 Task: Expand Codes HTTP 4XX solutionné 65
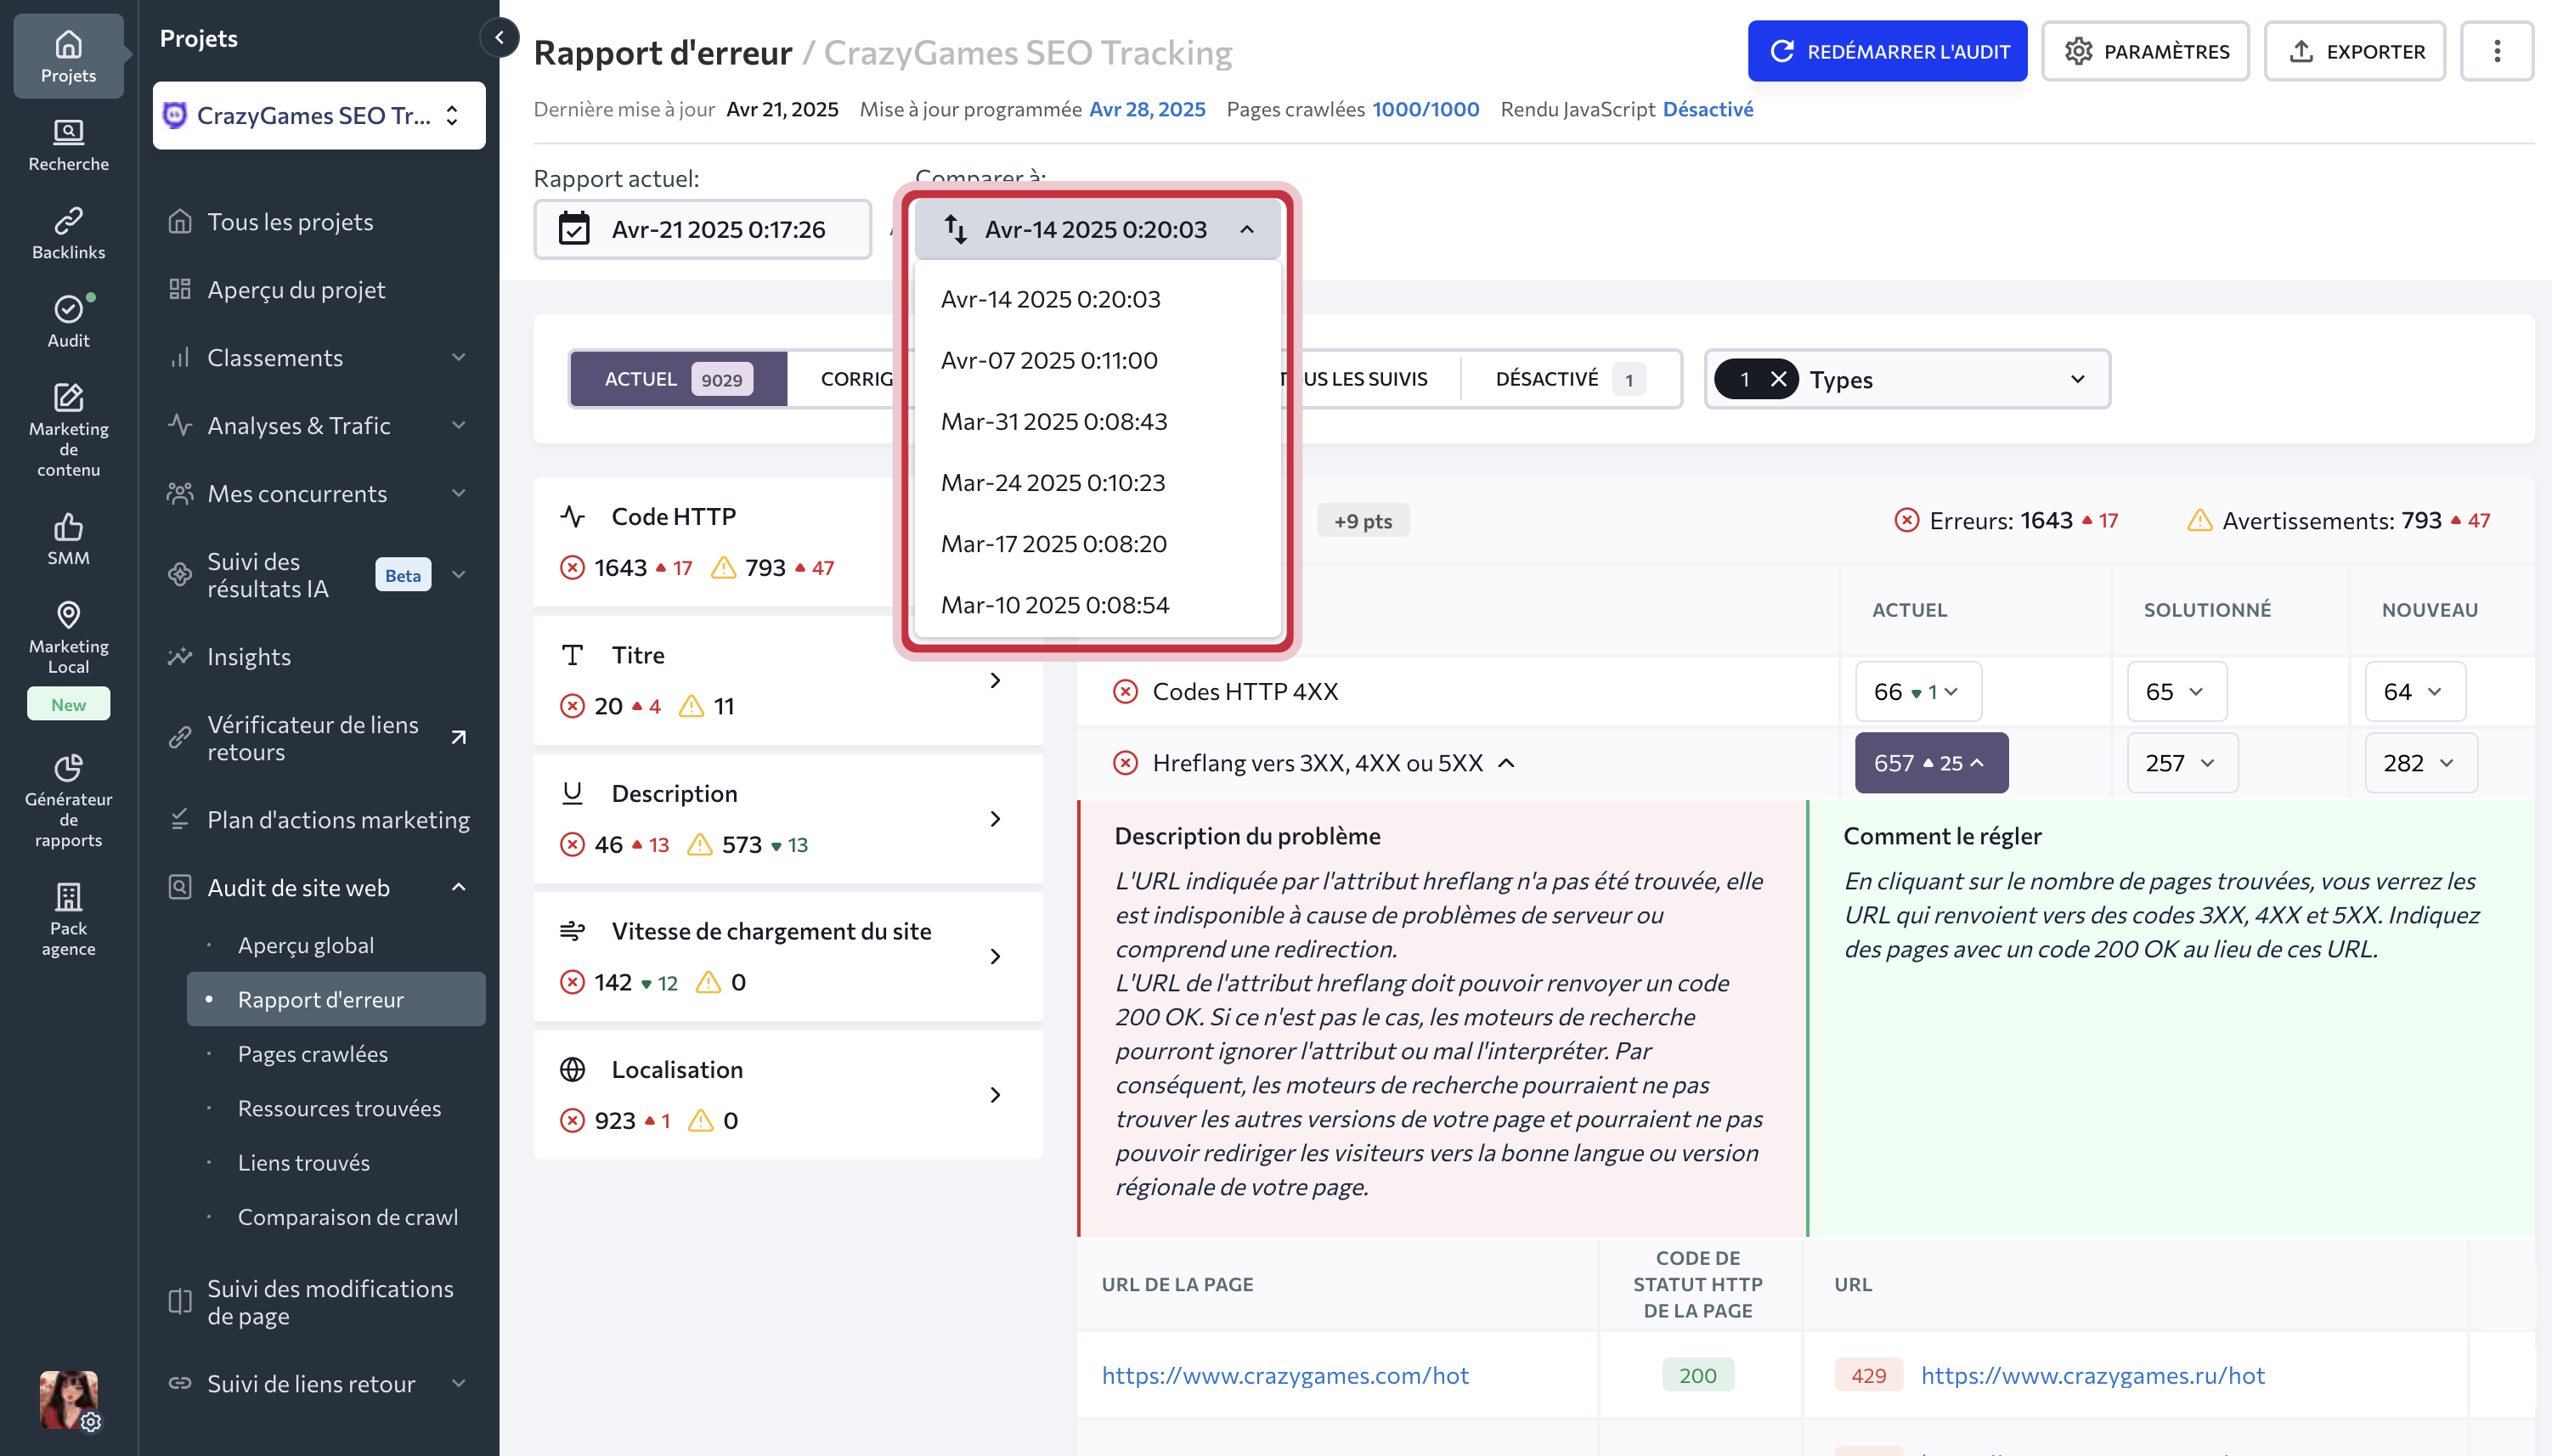tap(2176, 692)
